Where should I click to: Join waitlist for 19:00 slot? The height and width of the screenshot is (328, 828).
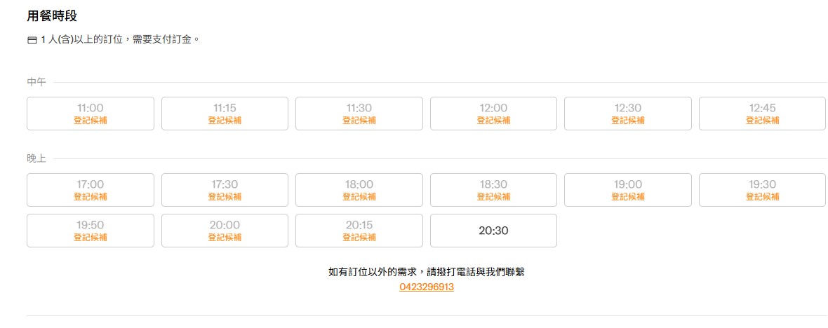coord(627,190)
